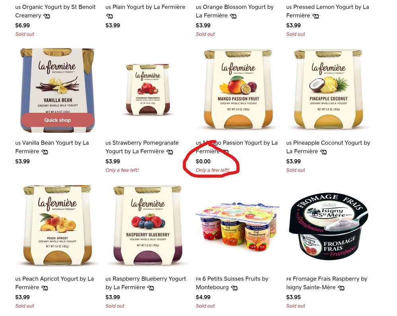Open 6 Petits Suisses Fruits title
397x316 pixels.
point(232,283)
